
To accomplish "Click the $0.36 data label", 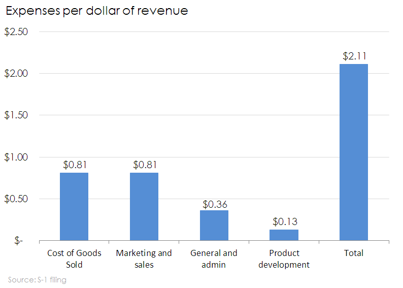I will point(214,204).
